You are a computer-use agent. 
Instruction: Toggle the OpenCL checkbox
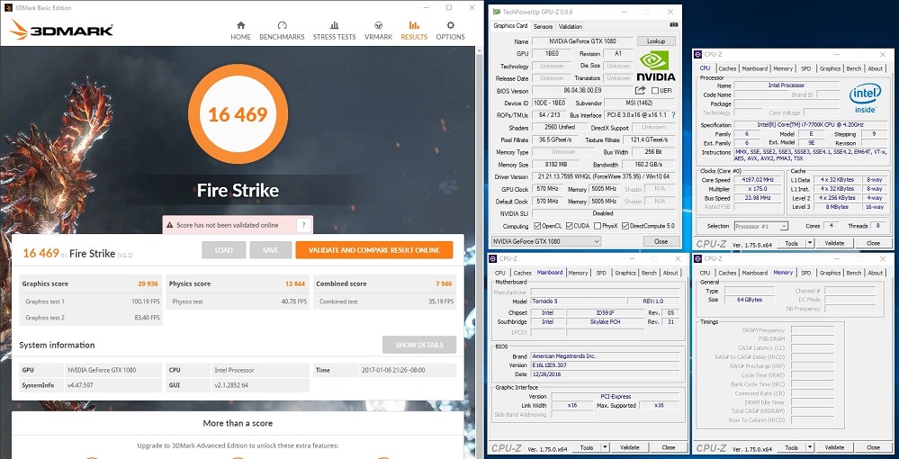click(536, 226)
